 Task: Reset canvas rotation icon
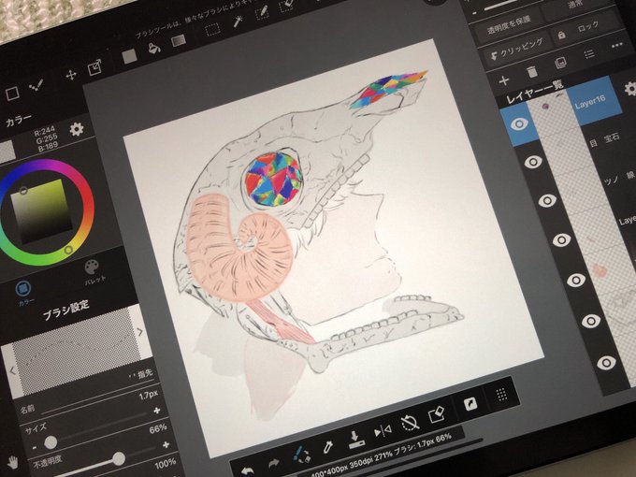pyautogui.click(x=410, y=423)
